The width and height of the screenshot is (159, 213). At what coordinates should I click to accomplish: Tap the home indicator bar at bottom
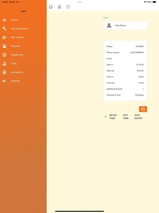(79, 211)
